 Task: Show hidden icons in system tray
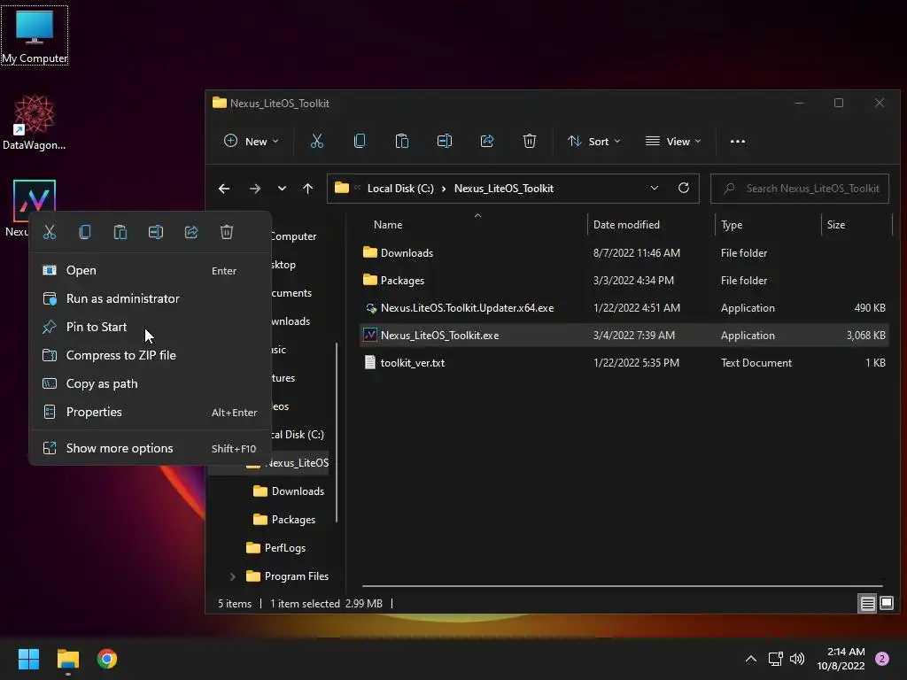pos(751,659)
